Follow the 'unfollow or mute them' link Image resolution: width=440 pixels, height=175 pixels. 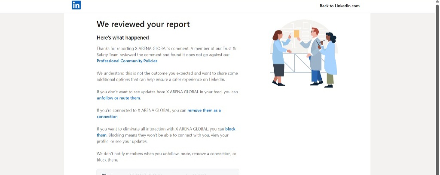[118, 98]
